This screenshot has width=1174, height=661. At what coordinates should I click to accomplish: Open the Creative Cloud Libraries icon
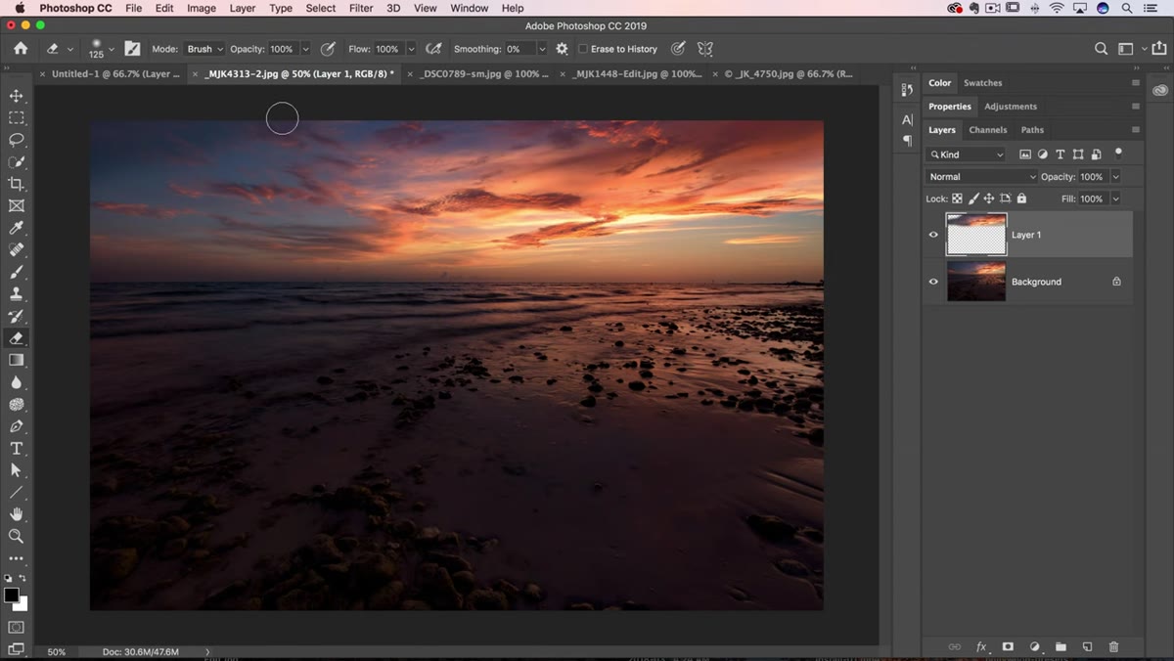[x=1160, y=90]
